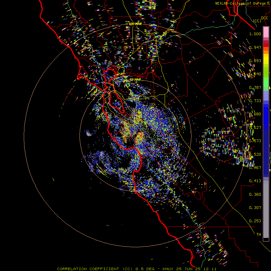
Task: Select the 1.000 value on the scale
Action: (x=255, y=34)
